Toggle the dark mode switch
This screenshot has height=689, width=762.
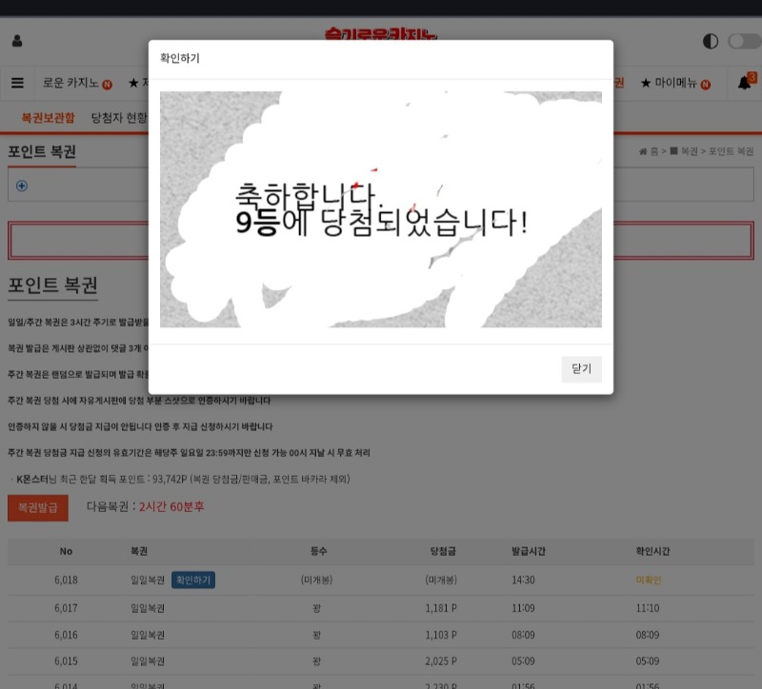[743, 42]
